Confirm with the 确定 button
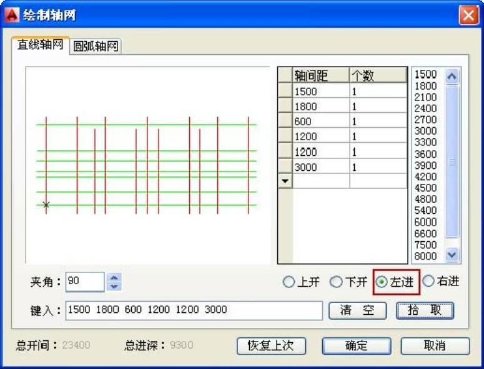This screenshot has height=369, width=484. 357,346
